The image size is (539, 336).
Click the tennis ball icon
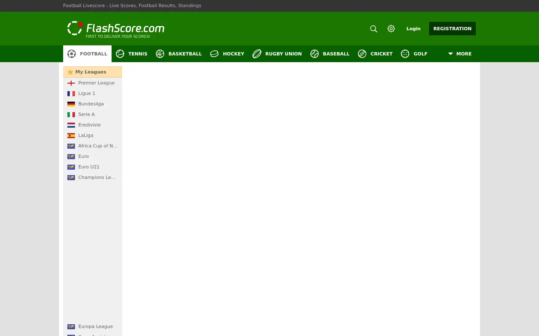[120, 54]
